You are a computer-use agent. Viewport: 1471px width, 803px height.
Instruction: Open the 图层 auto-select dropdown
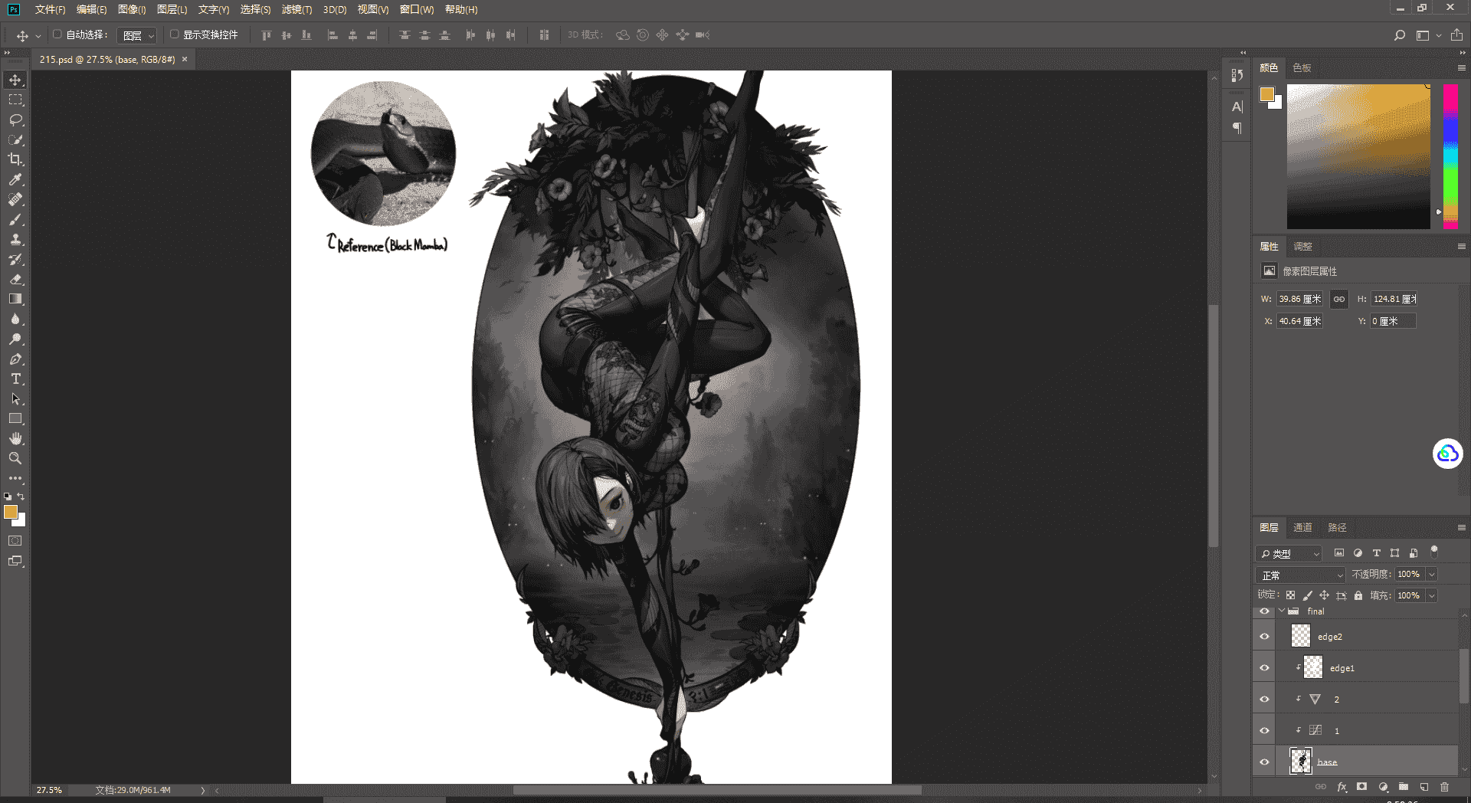(x=138, y=35)
